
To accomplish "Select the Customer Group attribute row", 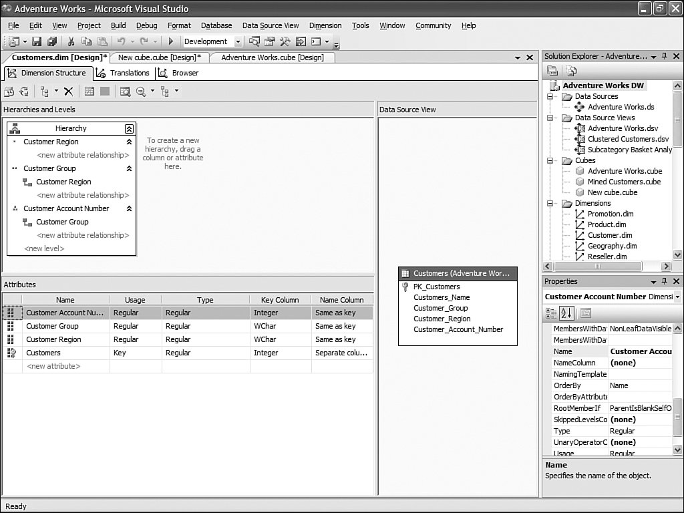I will pos(188,326).
